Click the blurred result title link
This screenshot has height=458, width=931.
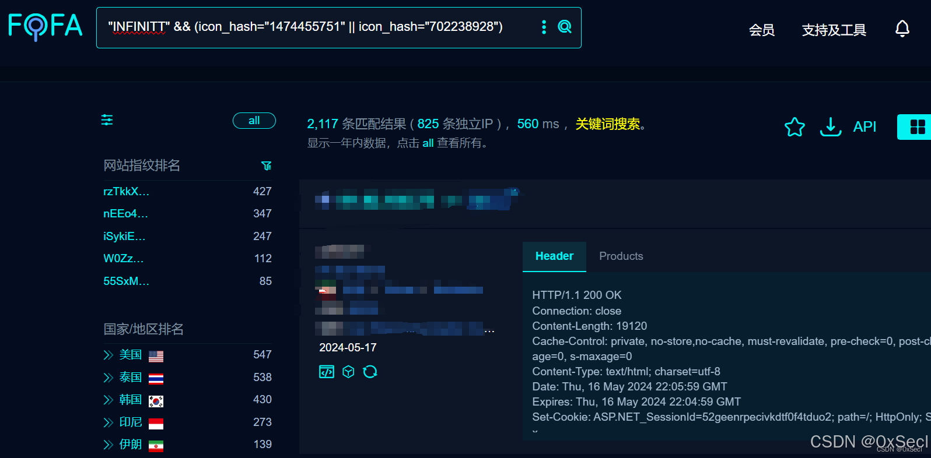416,199
